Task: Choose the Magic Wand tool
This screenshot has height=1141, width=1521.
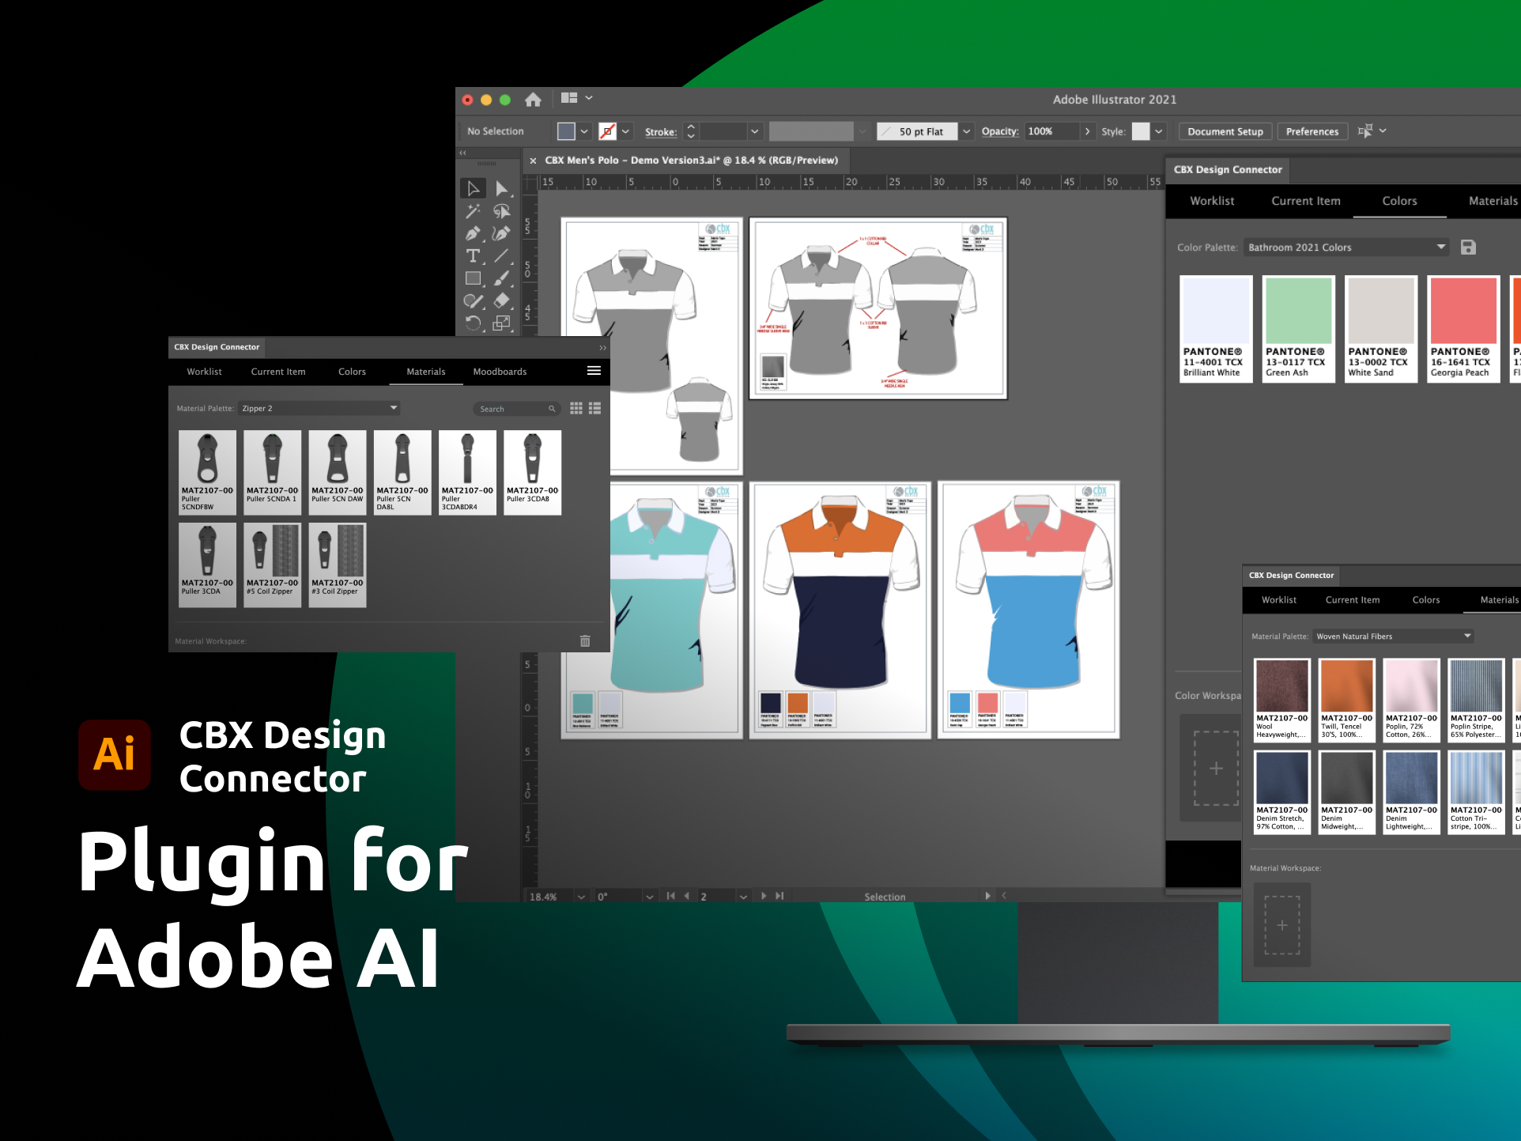Action: pyautogui.click(x=473, y=211)
